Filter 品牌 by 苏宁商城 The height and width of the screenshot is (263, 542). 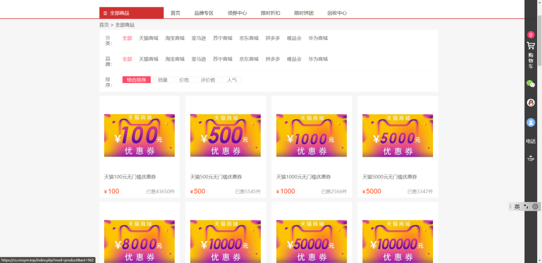click(223, 59)
